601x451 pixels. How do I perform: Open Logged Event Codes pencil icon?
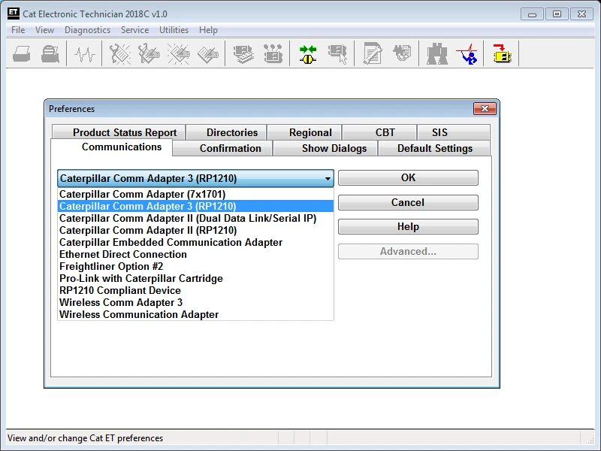pos(208,54)
